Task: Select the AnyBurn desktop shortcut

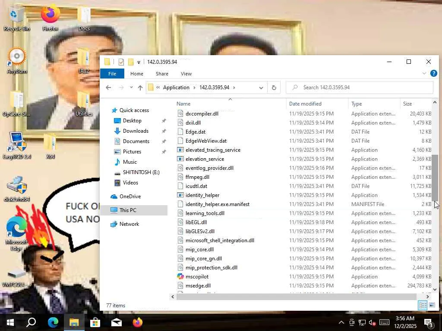Action: point(17,61)
